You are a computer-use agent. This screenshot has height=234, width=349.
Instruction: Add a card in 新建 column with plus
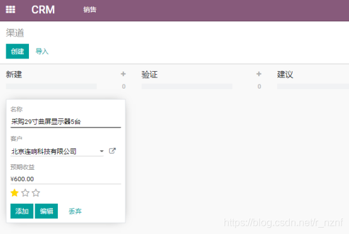pos(123,74)
